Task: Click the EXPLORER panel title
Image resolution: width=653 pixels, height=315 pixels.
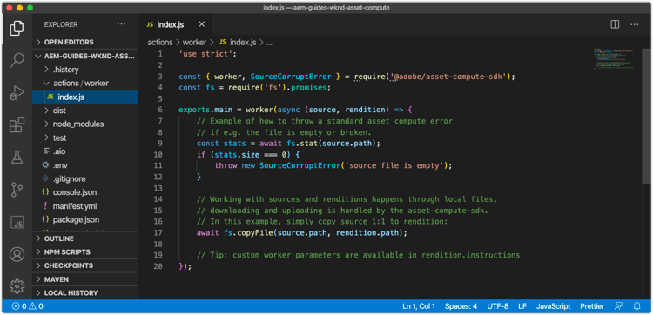Action: (x=61, y=24)
